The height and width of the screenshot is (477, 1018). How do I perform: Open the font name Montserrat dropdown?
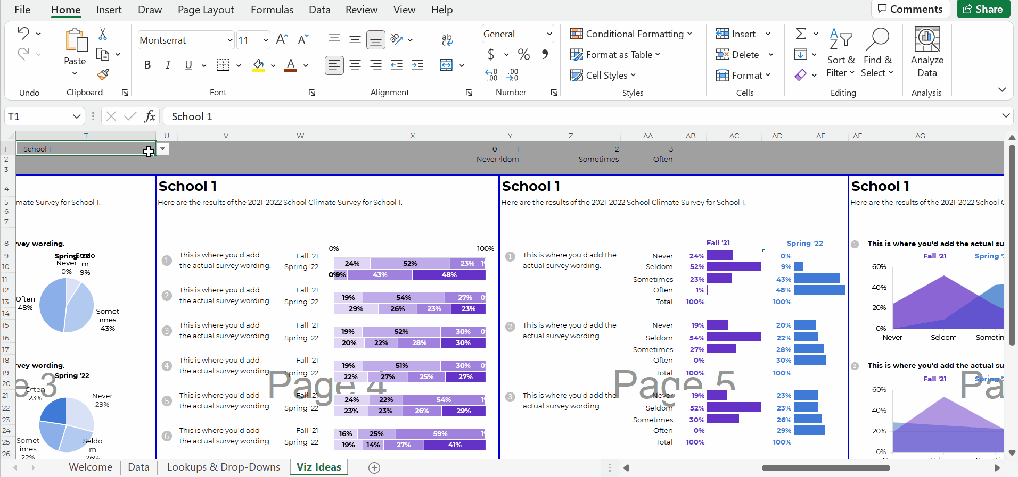229,40
